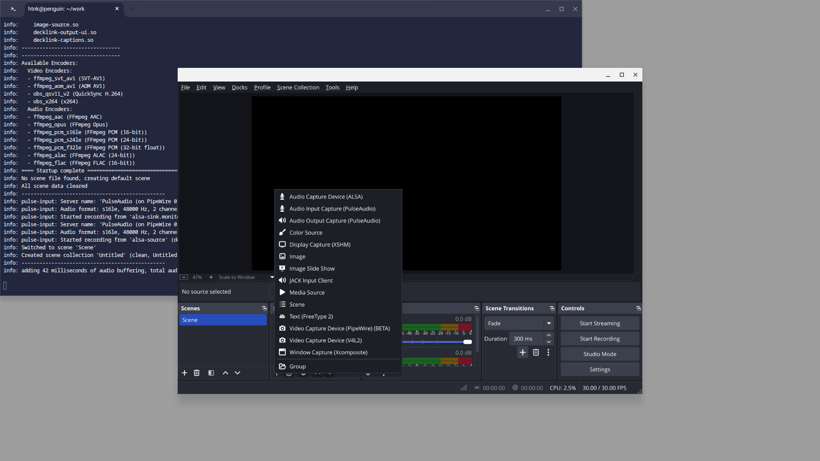Open the Tools menu
Image resolution: width=820 pixels, height=461 pixels.
(x=332, y=88)
